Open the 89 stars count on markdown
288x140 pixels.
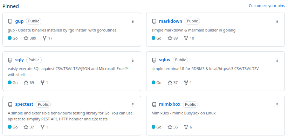[173, 38]
